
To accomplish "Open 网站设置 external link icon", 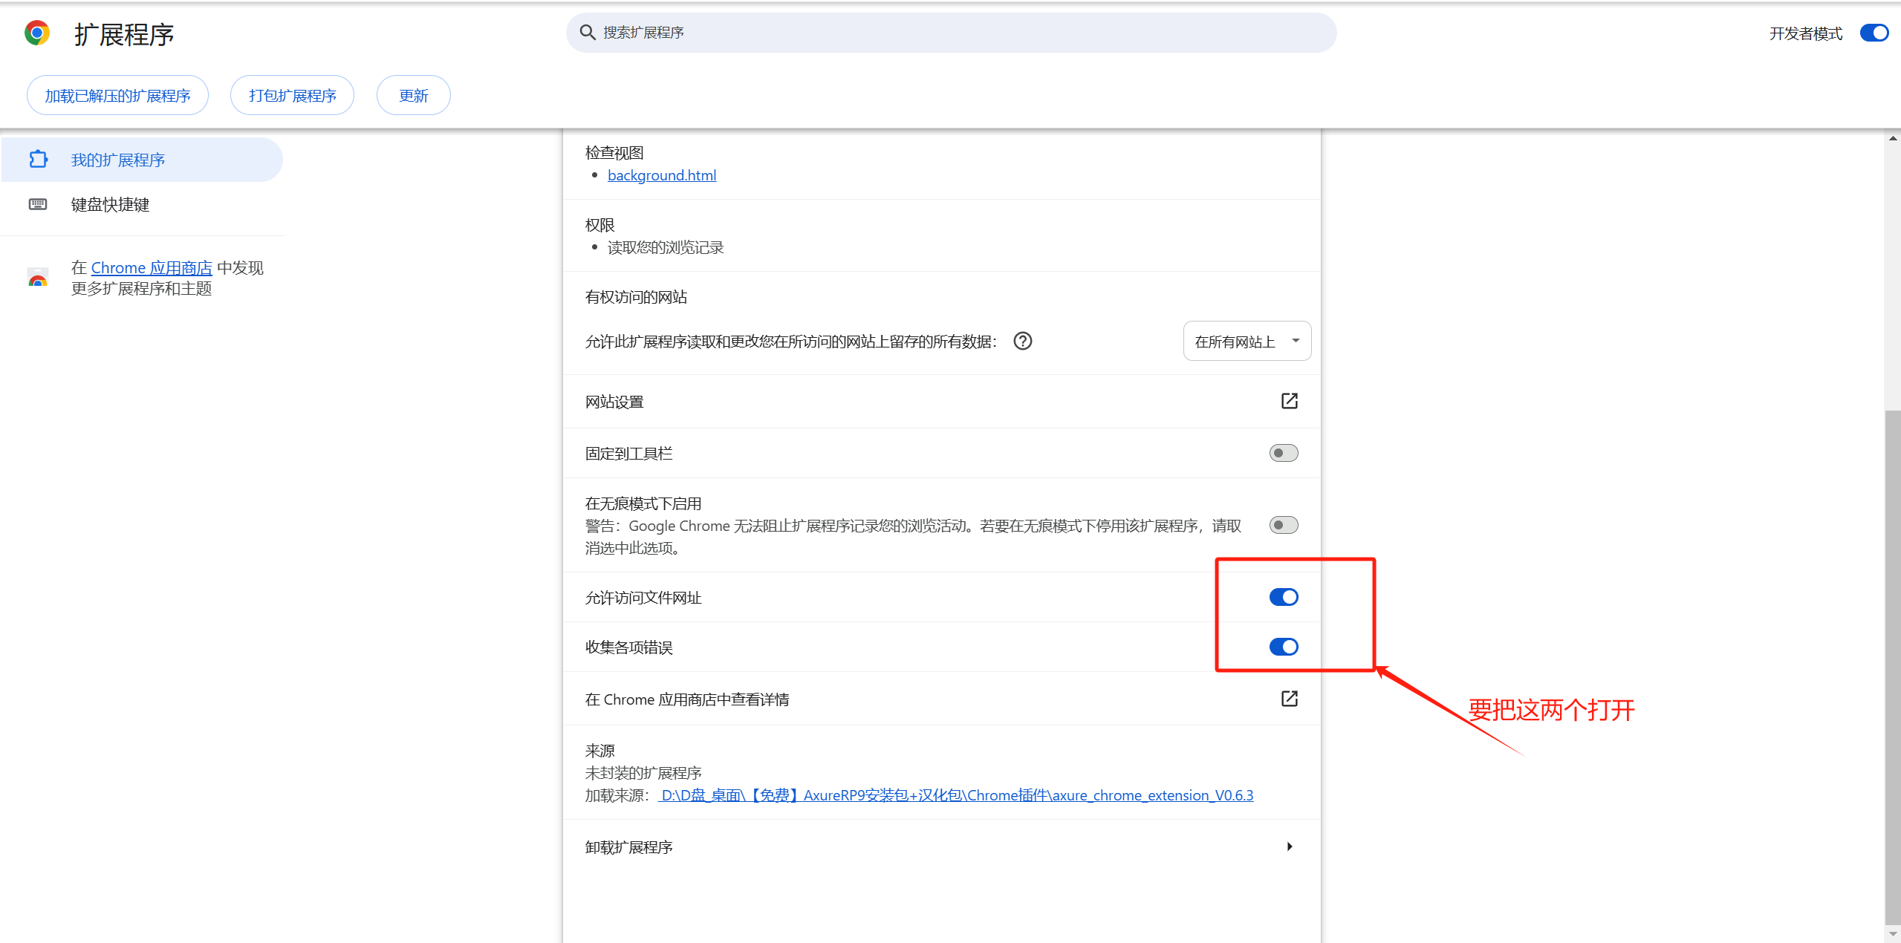I will pos(1289,401).
